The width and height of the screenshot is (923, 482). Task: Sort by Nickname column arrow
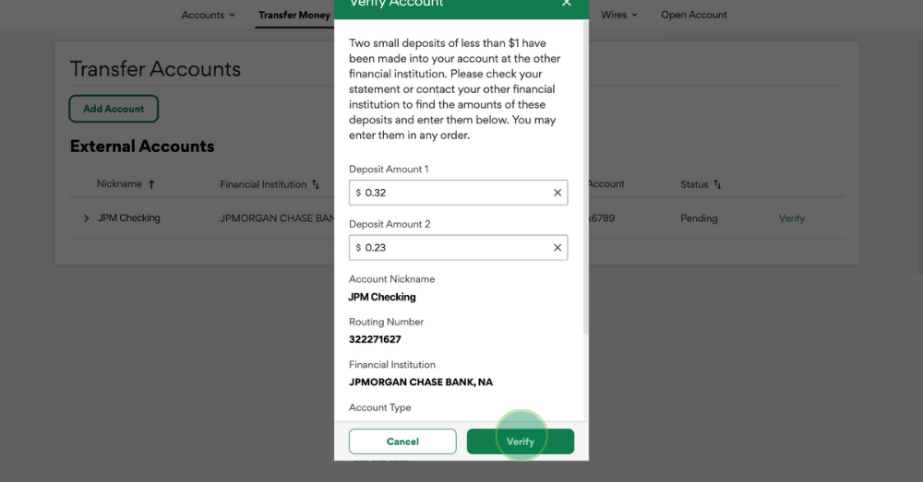(151, 184)
